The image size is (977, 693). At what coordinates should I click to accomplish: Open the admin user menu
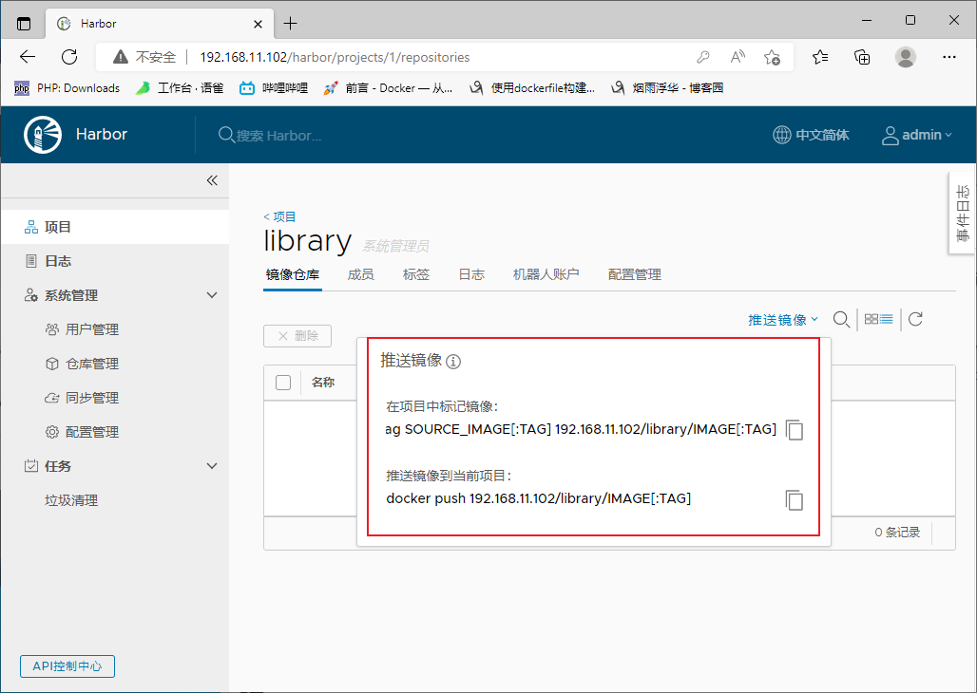click(916, 135)
